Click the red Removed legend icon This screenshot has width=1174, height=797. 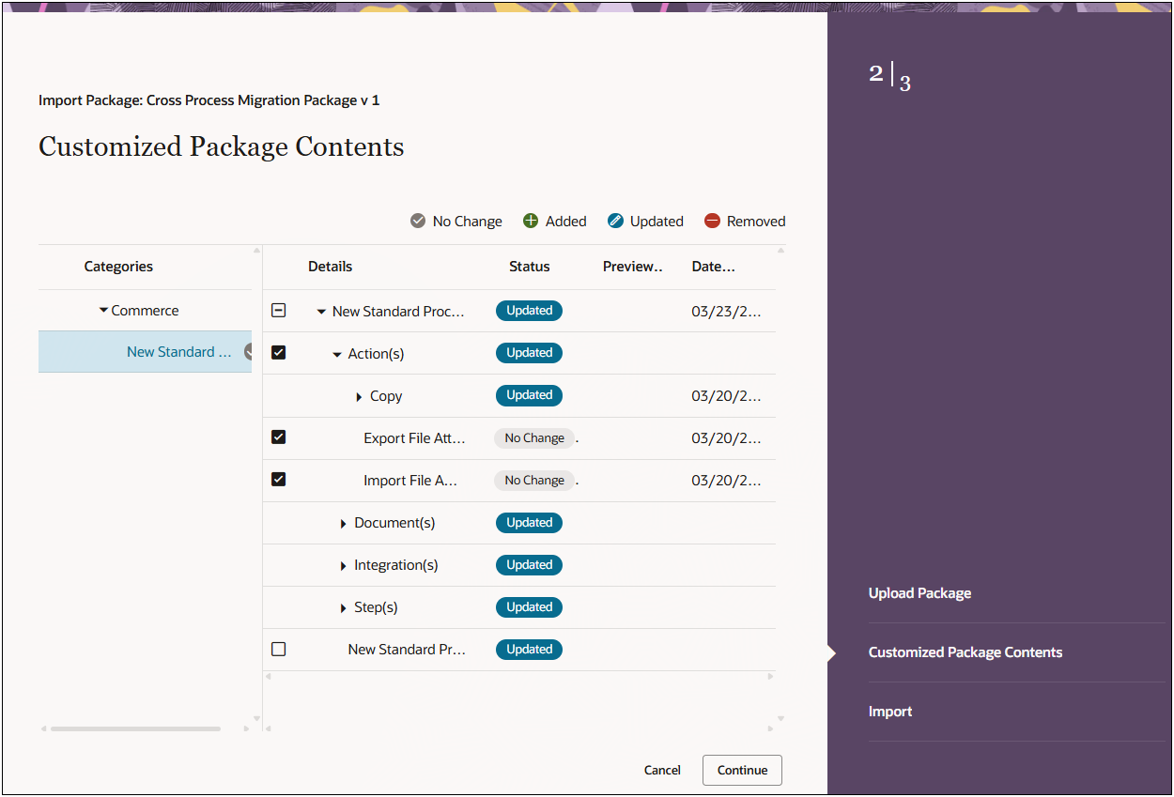(x=712, y=222)
